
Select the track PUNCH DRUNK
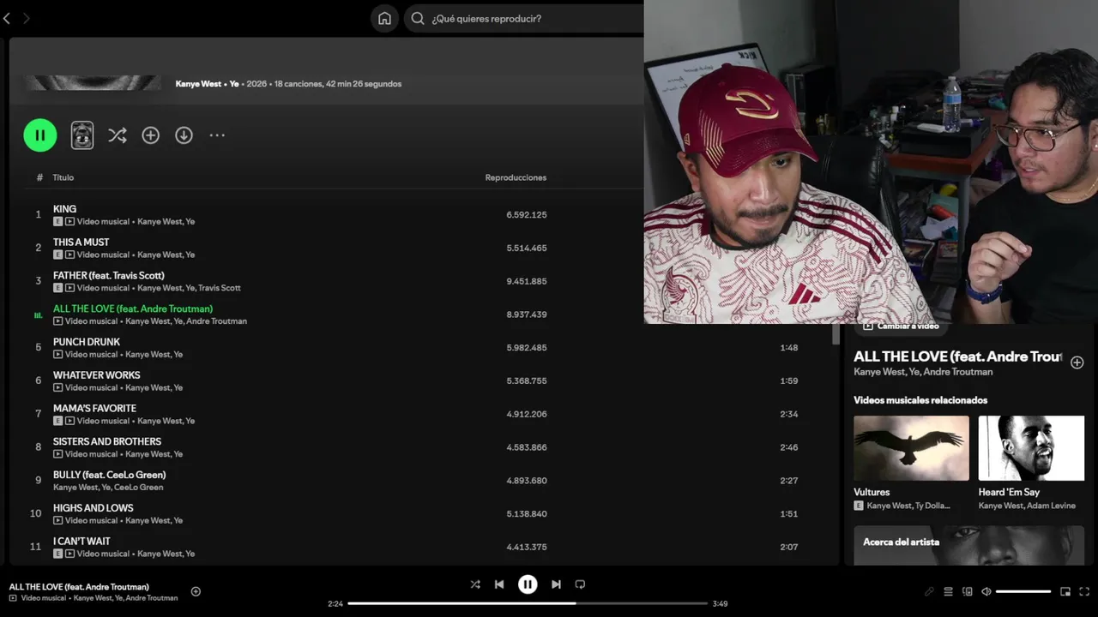point(87,342)
